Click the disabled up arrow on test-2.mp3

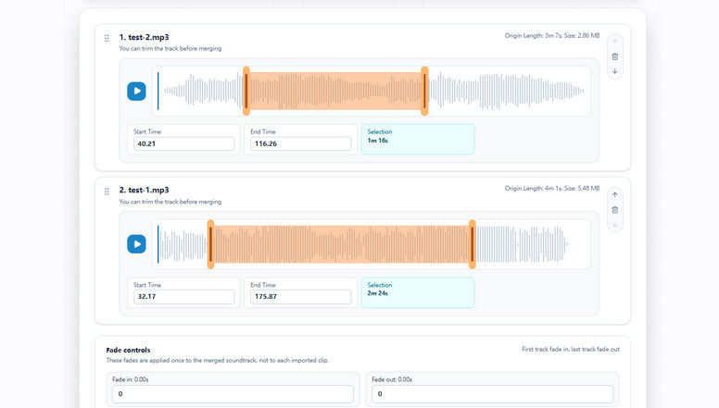615,42
